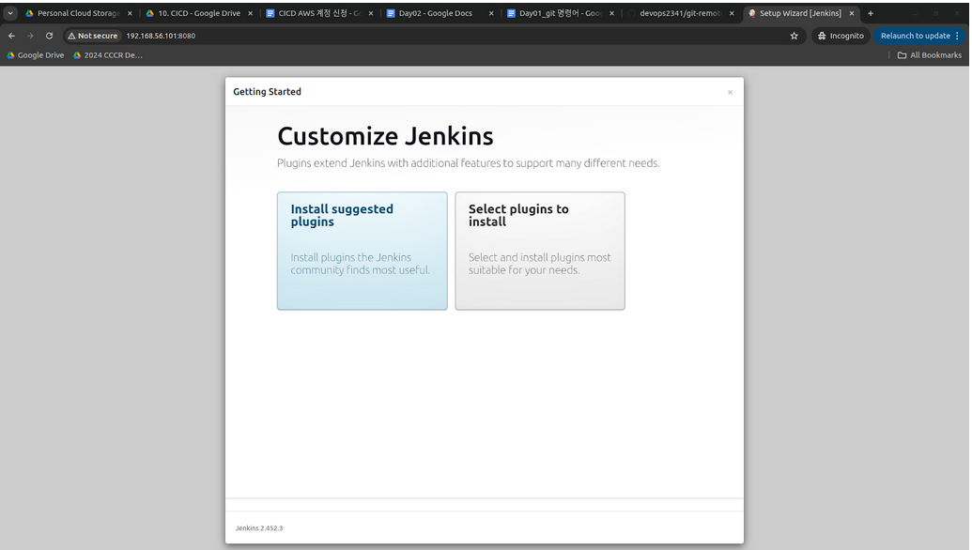
Task: Close the Personal Cloud Storage tab
Action: tap(130, 13)
